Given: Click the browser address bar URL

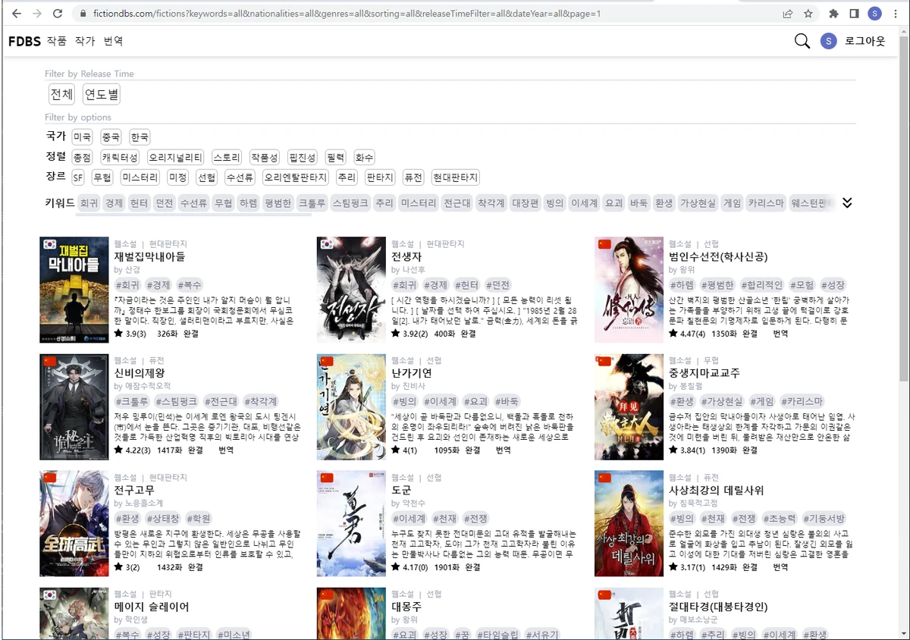Looking at the screenshot, I should (346, 14).
